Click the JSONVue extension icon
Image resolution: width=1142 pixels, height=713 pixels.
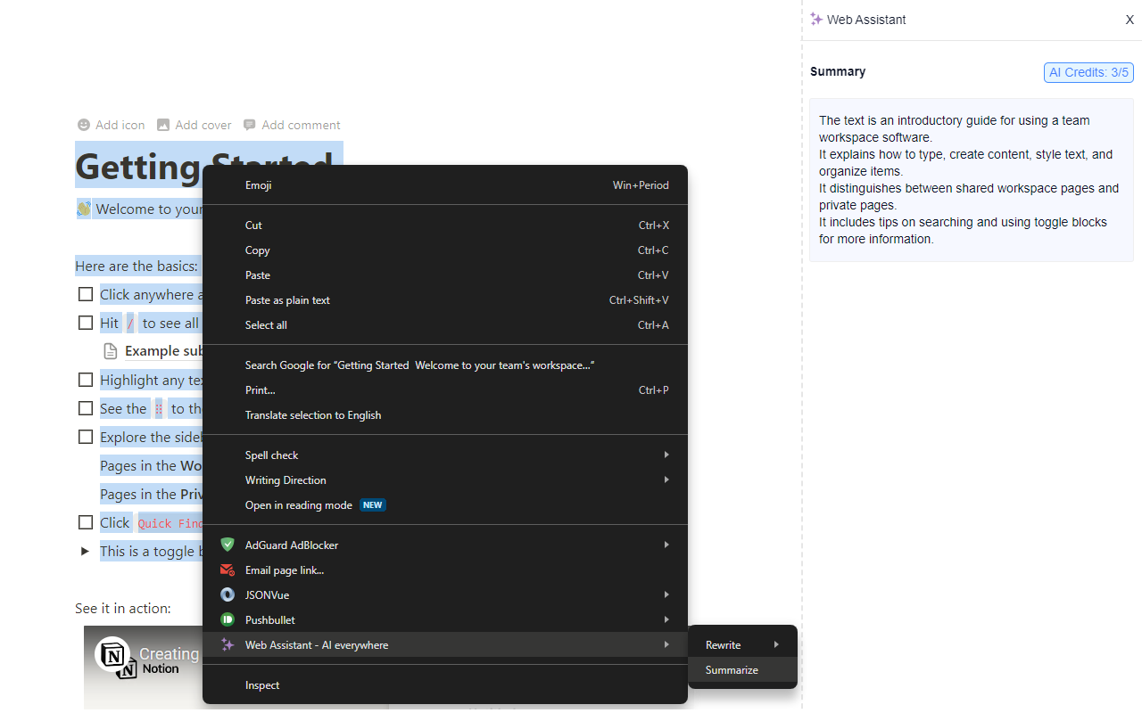tap(228, 594)
